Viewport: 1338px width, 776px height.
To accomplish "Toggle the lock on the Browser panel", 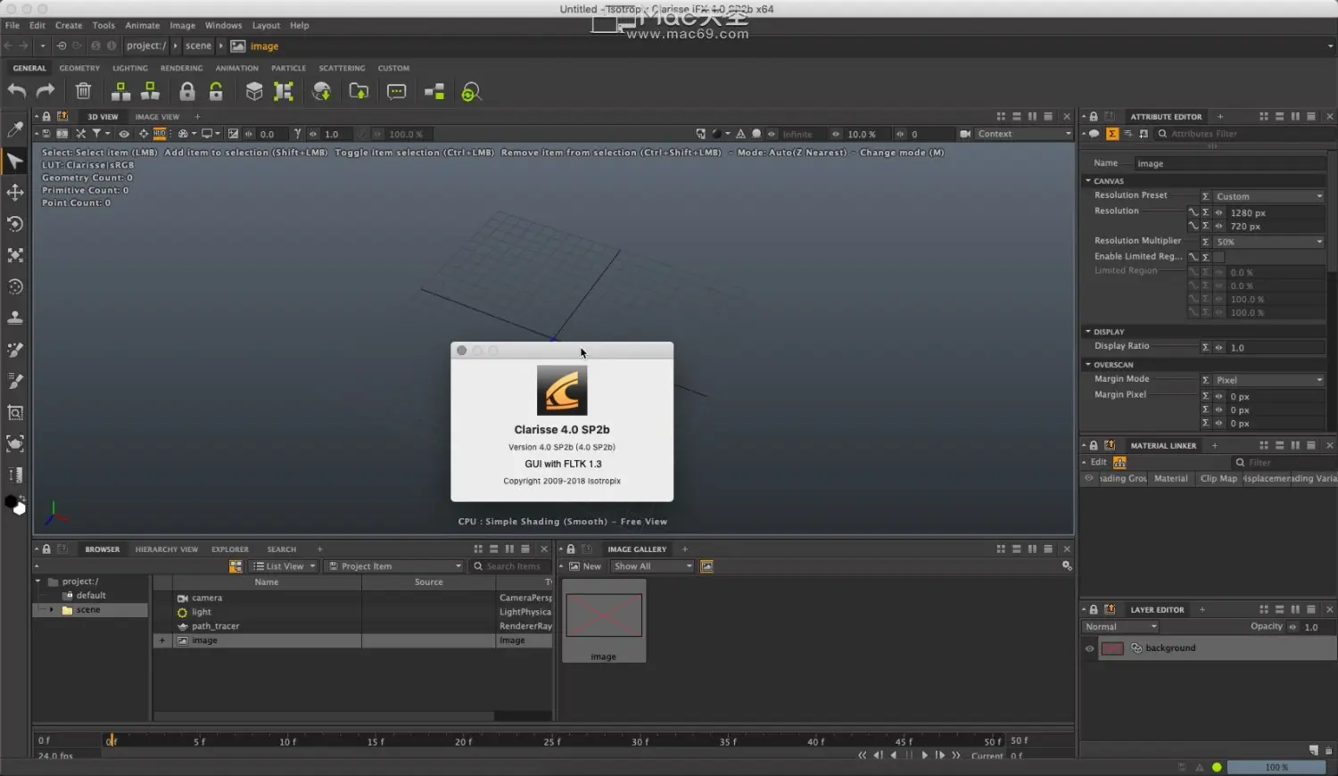I will 46,549.
